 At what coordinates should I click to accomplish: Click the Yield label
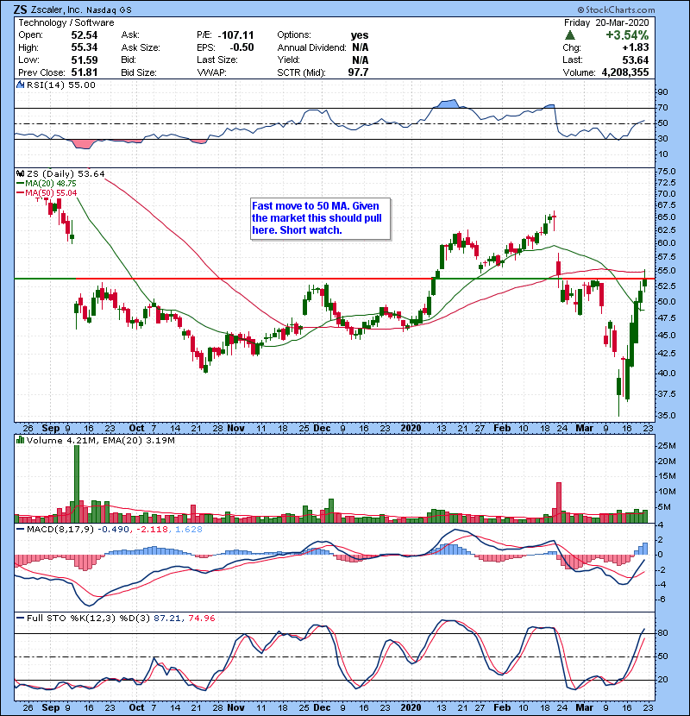click(289, 60)
